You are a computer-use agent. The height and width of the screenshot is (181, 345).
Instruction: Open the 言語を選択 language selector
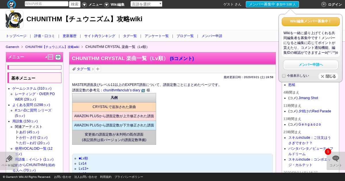click(x=146, y=4)
